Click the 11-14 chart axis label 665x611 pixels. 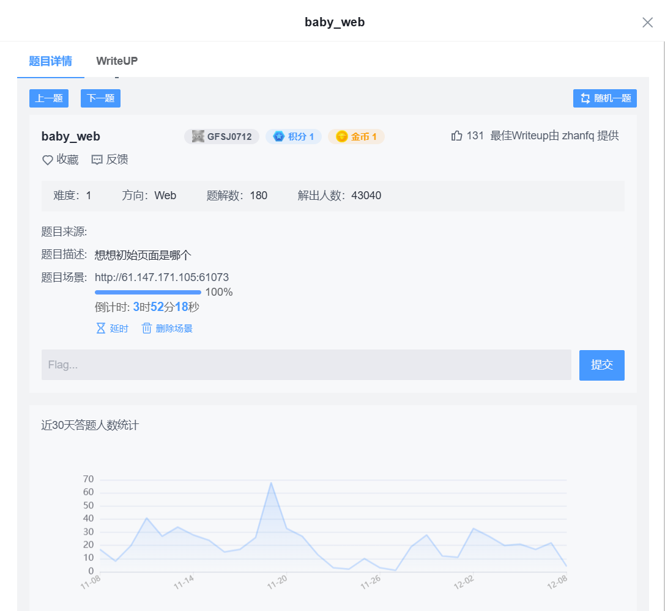click(184, 583)
